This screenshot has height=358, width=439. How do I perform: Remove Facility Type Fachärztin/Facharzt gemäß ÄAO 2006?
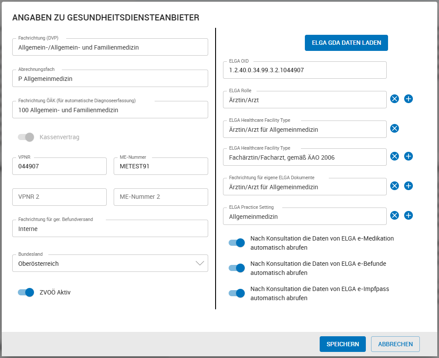tap(395, 156)
